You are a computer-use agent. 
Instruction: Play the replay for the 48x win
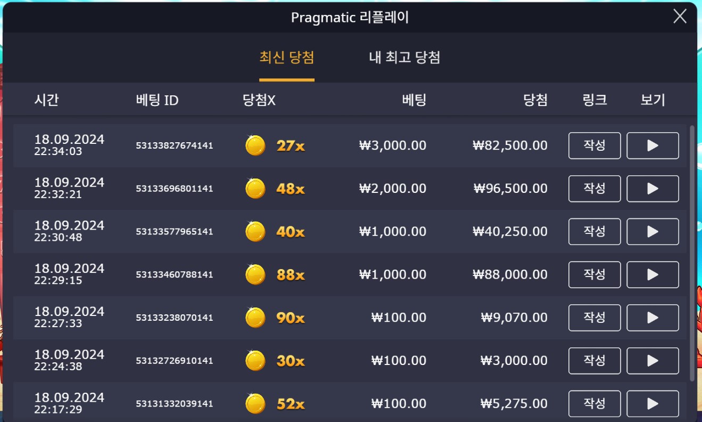click(x=653, y=189)
